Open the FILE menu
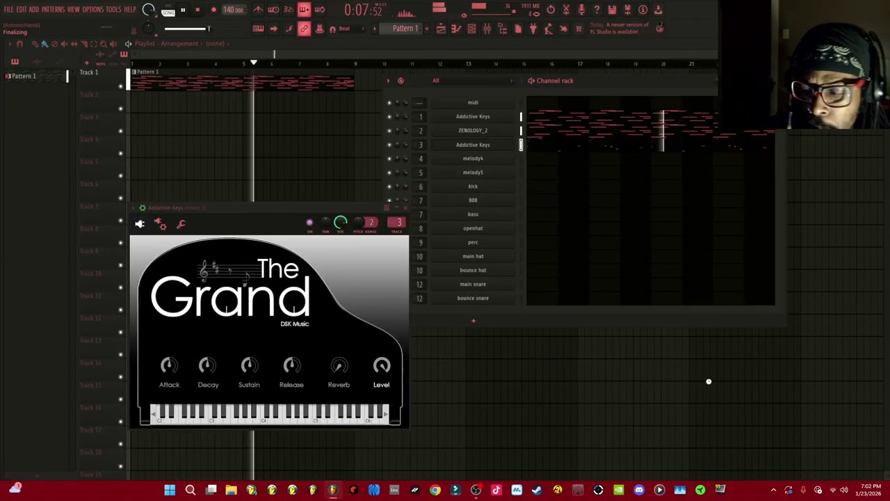This screenshot has height=501, width=890. (x=9, y=10)
